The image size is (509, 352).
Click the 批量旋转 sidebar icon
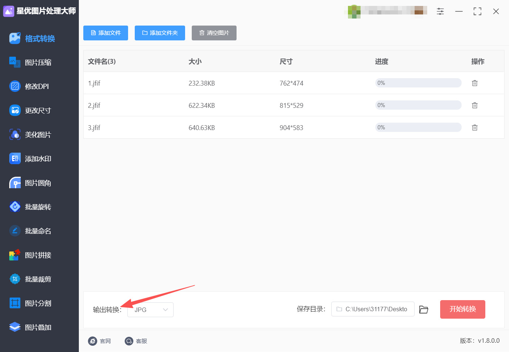coord(15,207)
